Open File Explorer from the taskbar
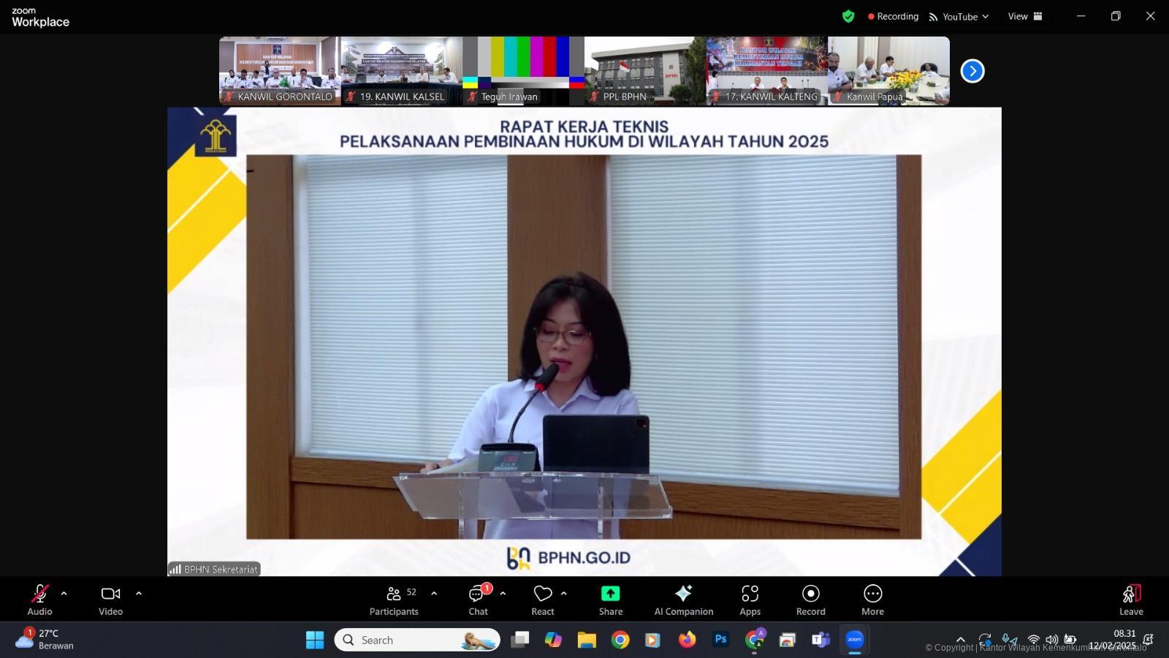Viewport: 1169px width, 658px height. tap(587, 640)
